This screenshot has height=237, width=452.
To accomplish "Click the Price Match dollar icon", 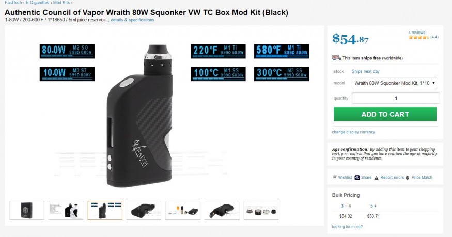I will tap(408, 178).
